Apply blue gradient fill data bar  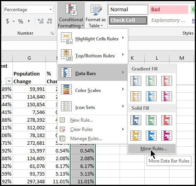point(136,81)
